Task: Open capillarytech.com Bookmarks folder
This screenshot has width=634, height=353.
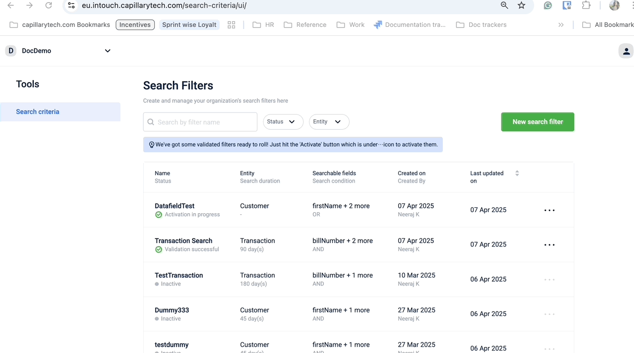Action: (60, 25)
